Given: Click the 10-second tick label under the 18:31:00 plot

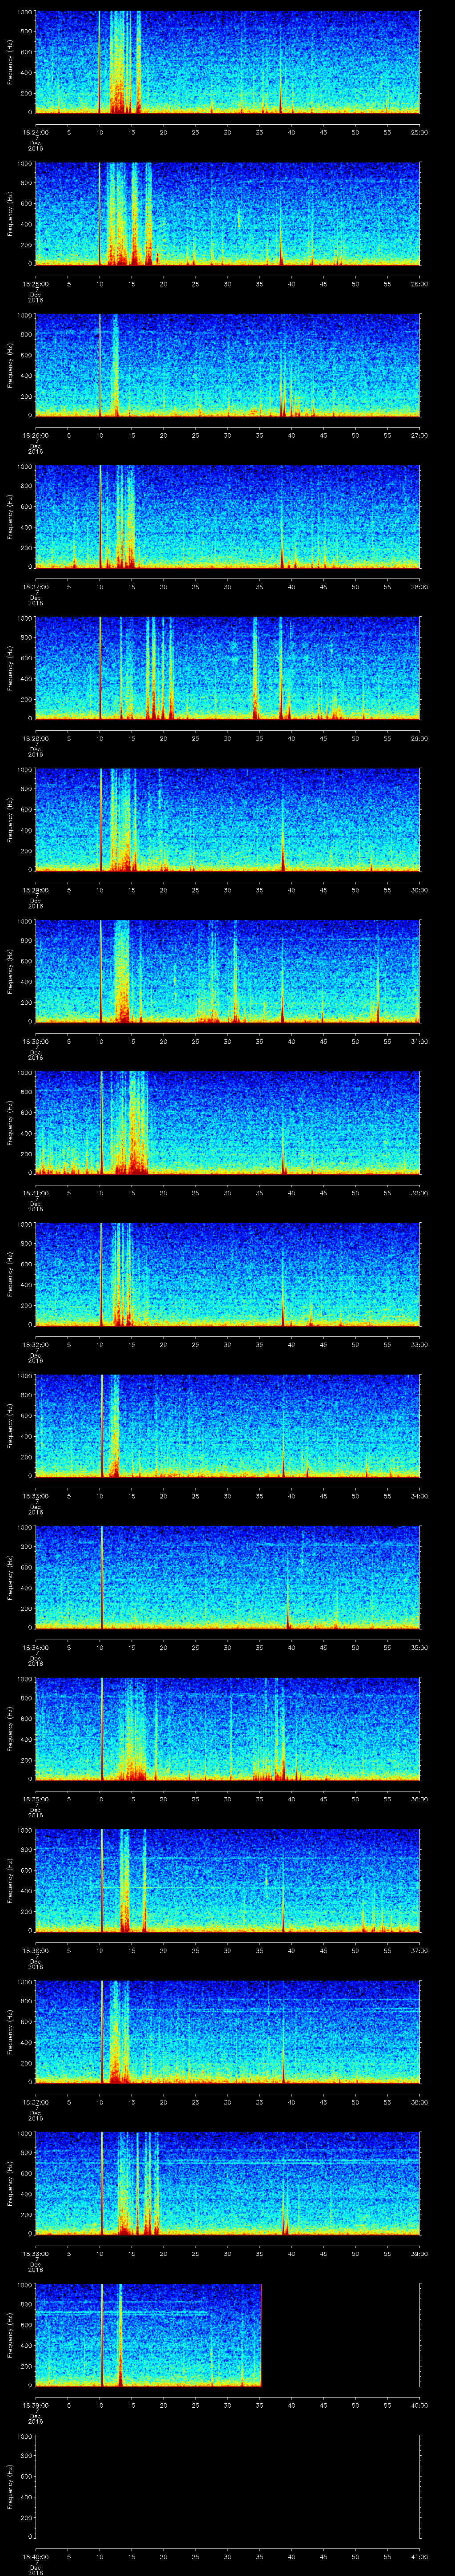Looking at the screenshot, I should tap(100, 1193).
